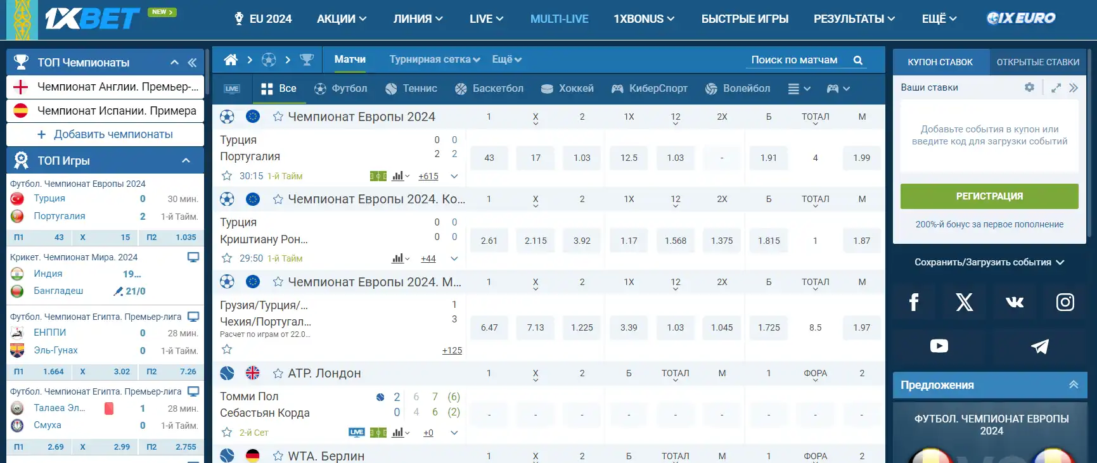Open the ЕЩЁ dropdown in top navigation
Screen dimensions: 1097x463
[939, 19]
